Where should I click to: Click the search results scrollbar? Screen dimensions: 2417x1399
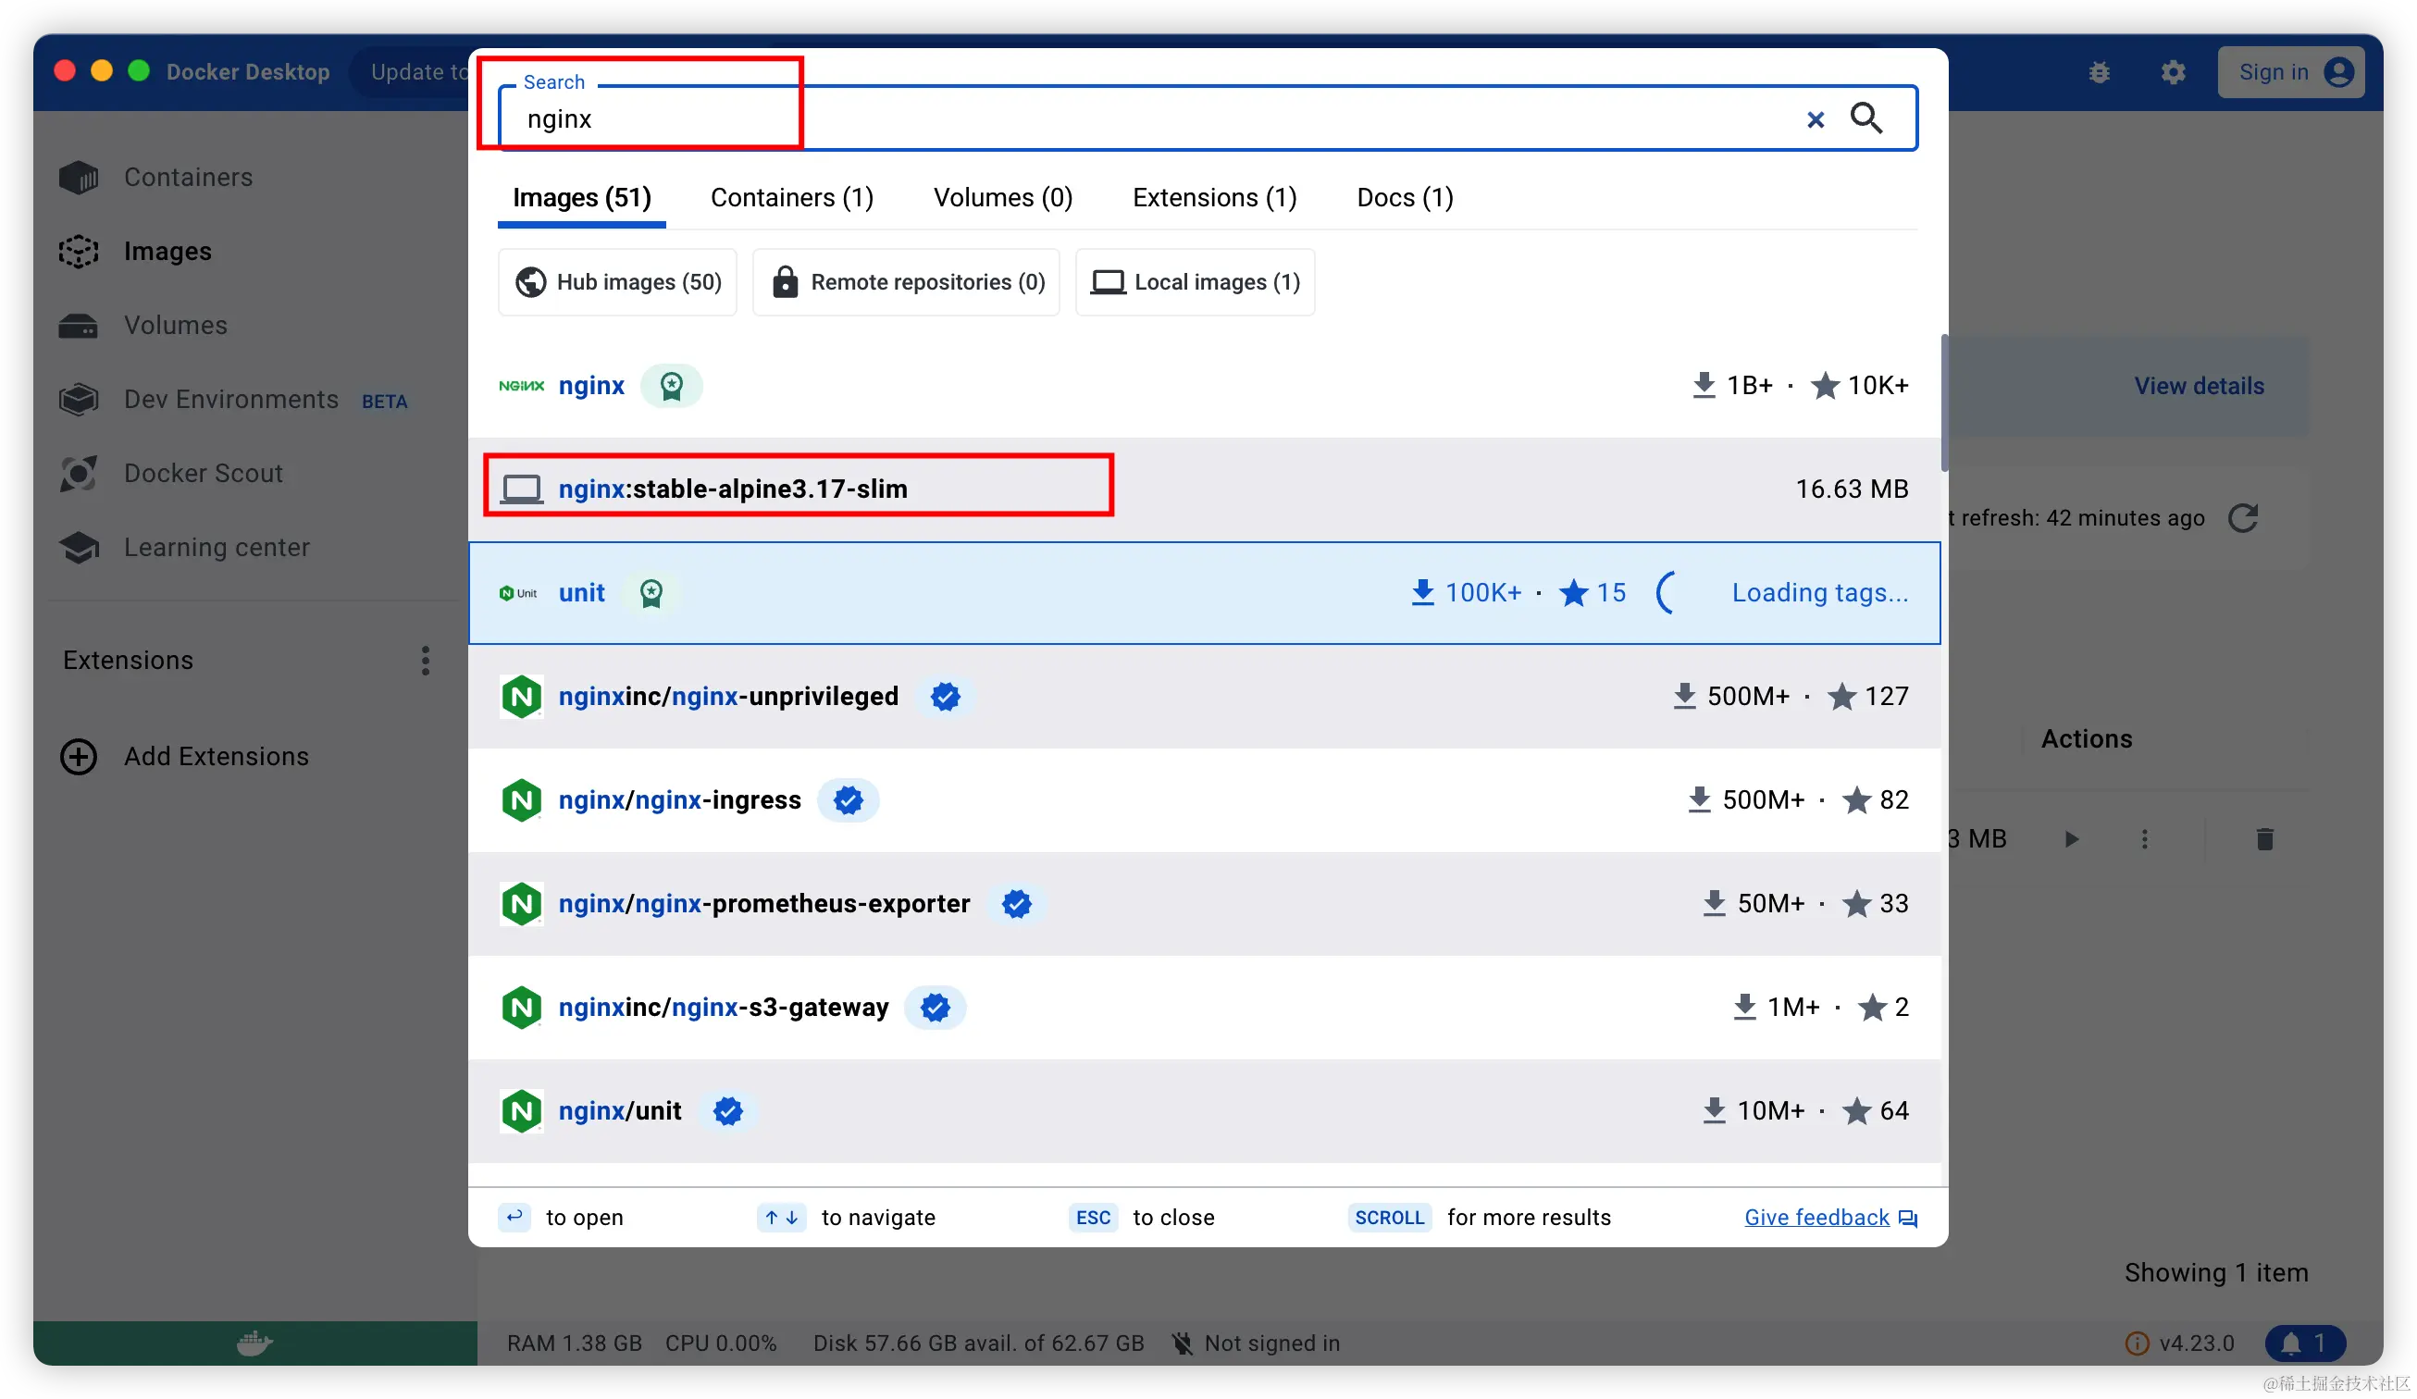coord(1944,402)
